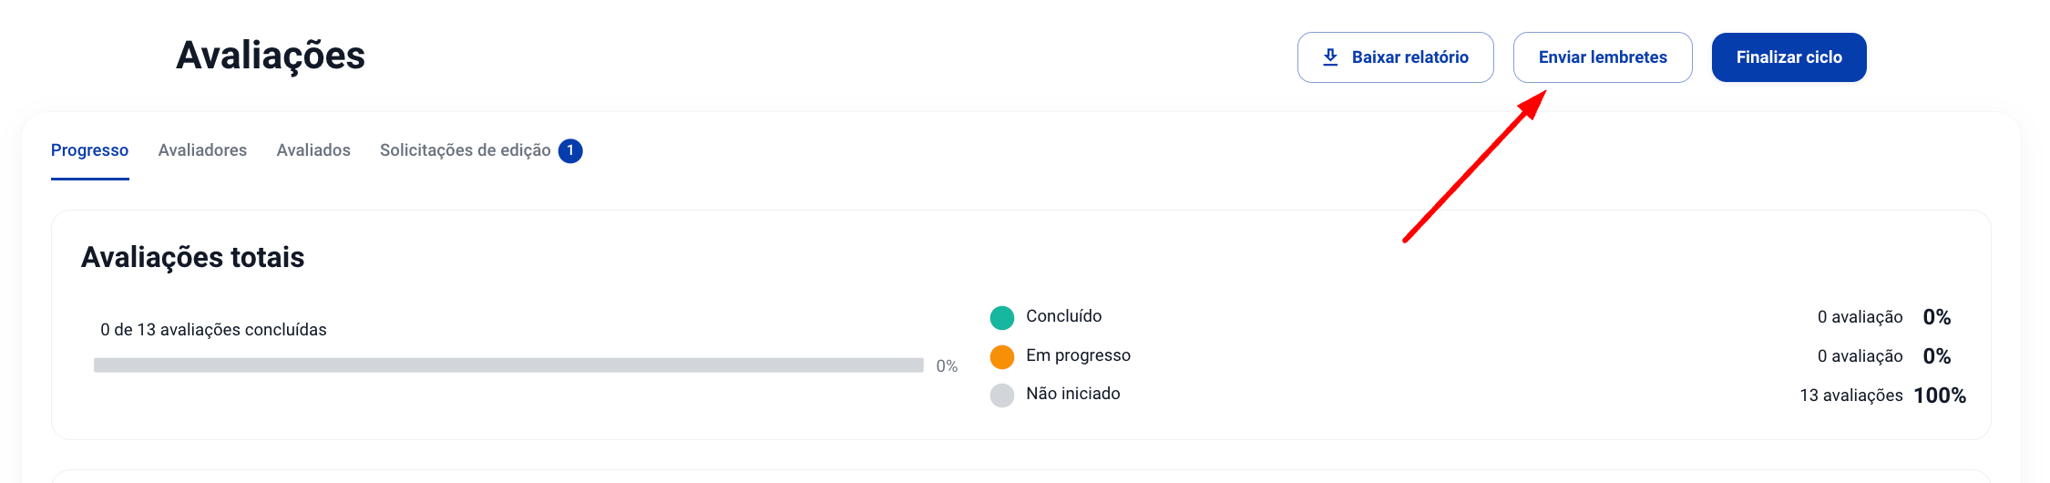
Task: Click the Baixar relatório button
Action: coord(1396,57)
